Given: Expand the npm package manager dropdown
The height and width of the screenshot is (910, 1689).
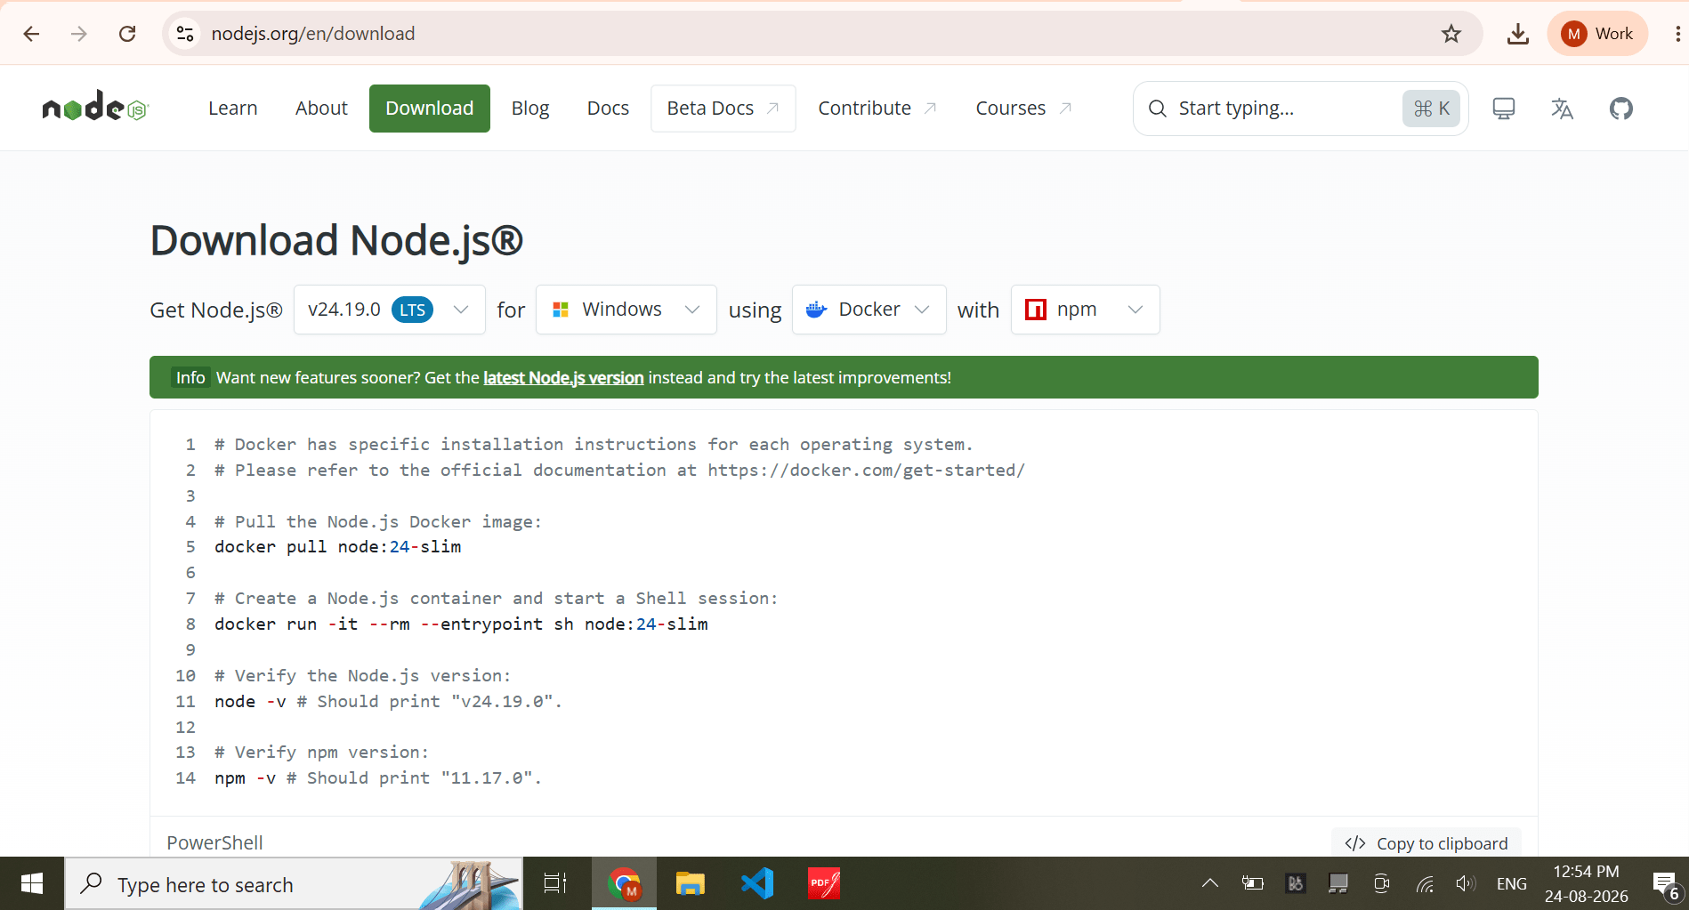Looking at the screenshot, I should (1086, 310).
